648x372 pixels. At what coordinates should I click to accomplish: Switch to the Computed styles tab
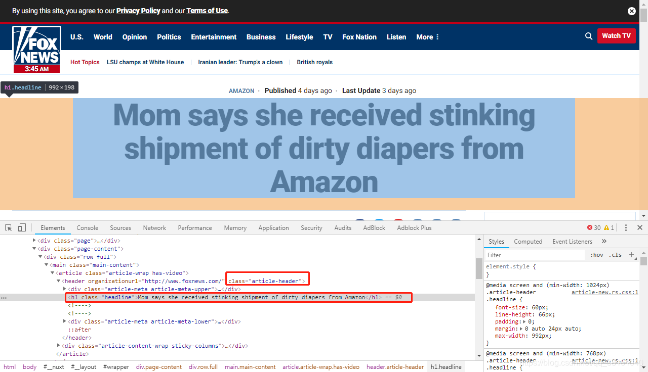pyautogui.click(x=528, y=242)
